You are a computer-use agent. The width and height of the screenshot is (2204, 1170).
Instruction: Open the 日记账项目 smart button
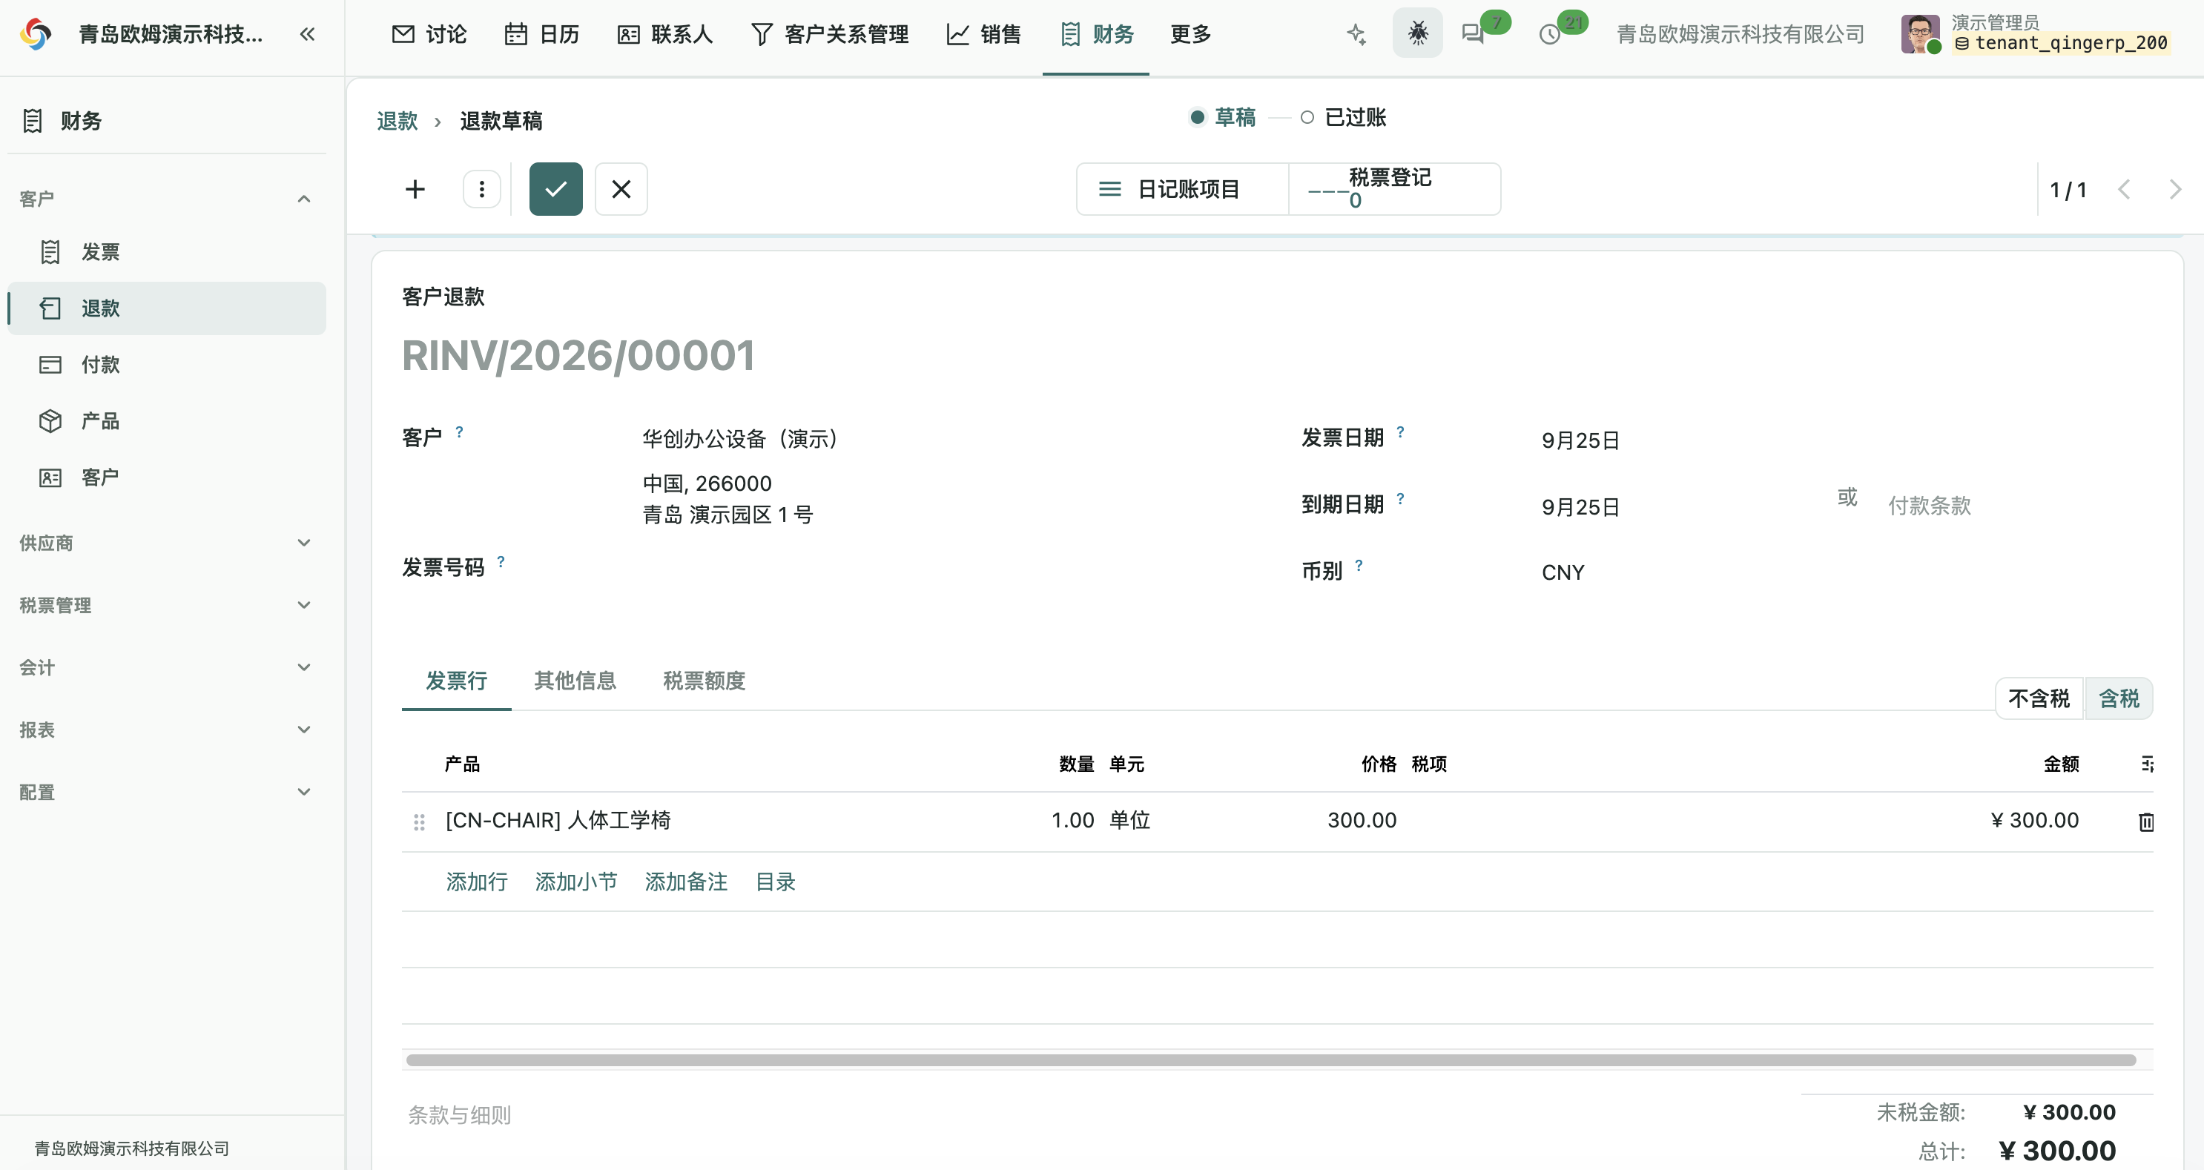(x=1182, y=189)
